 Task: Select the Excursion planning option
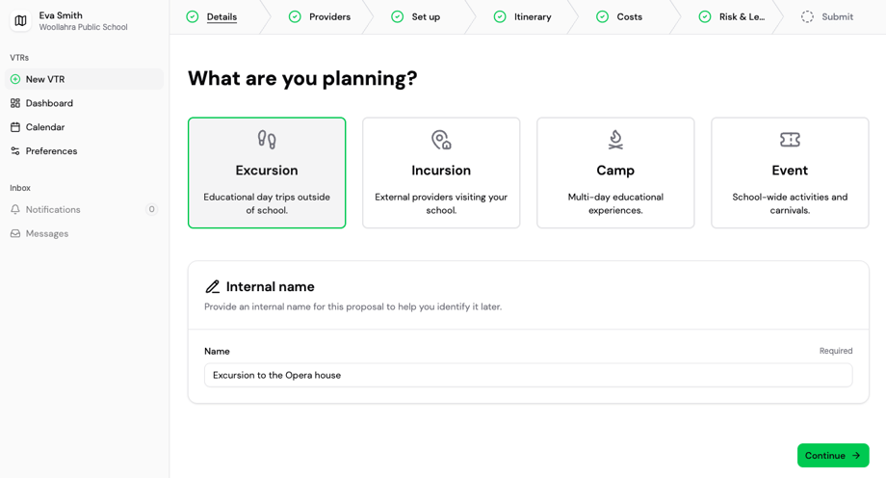coord(267,173)
